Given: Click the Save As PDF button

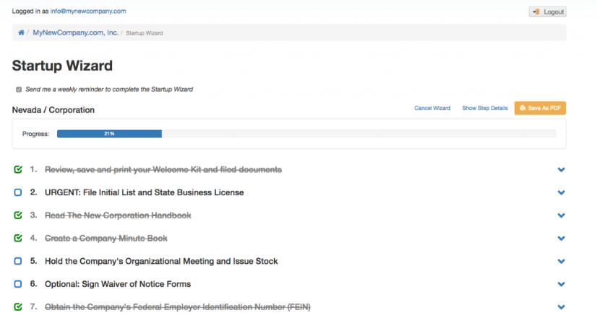Looking at the screenshot, I should tap(540, 108).
